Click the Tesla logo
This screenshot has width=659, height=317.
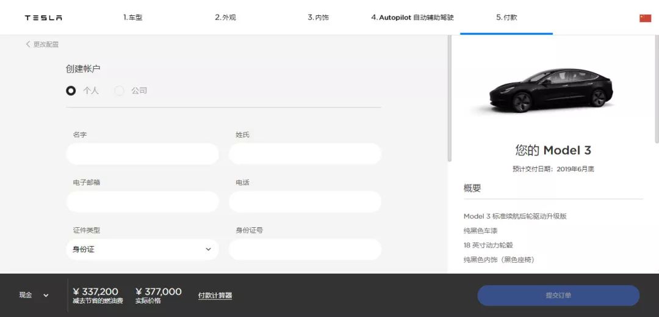click(x=43, y=18)
